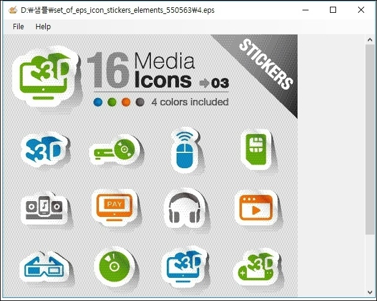Click the orange color dot
This screenshot has height=301, width=377.
pos(126,102)
